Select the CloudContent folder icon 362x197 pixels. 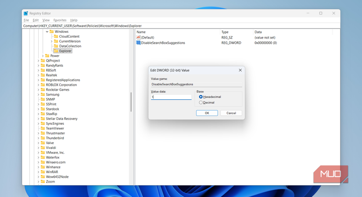56,36
